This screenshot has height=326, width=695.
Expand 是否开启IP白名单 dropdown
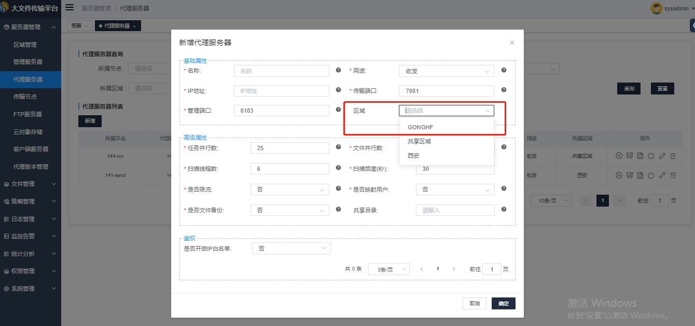(291, 249)
